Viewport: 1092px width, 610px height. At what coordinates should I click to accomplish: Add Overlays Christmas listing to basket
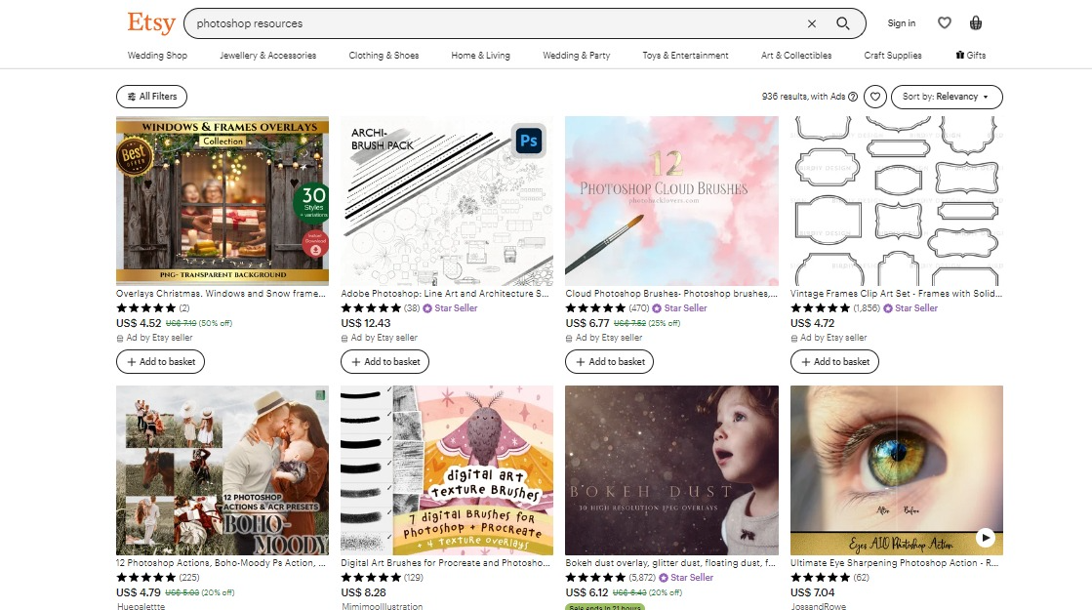pos(160,361)
